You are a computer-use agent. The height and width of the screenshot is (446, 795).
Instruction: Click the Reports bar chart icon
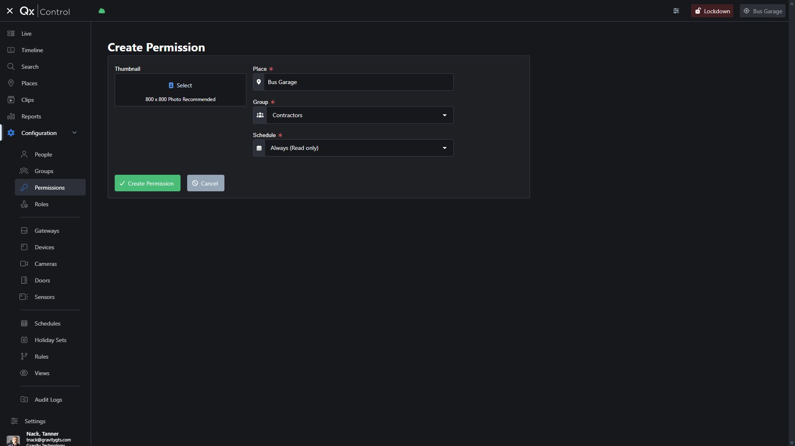[11, 116]
